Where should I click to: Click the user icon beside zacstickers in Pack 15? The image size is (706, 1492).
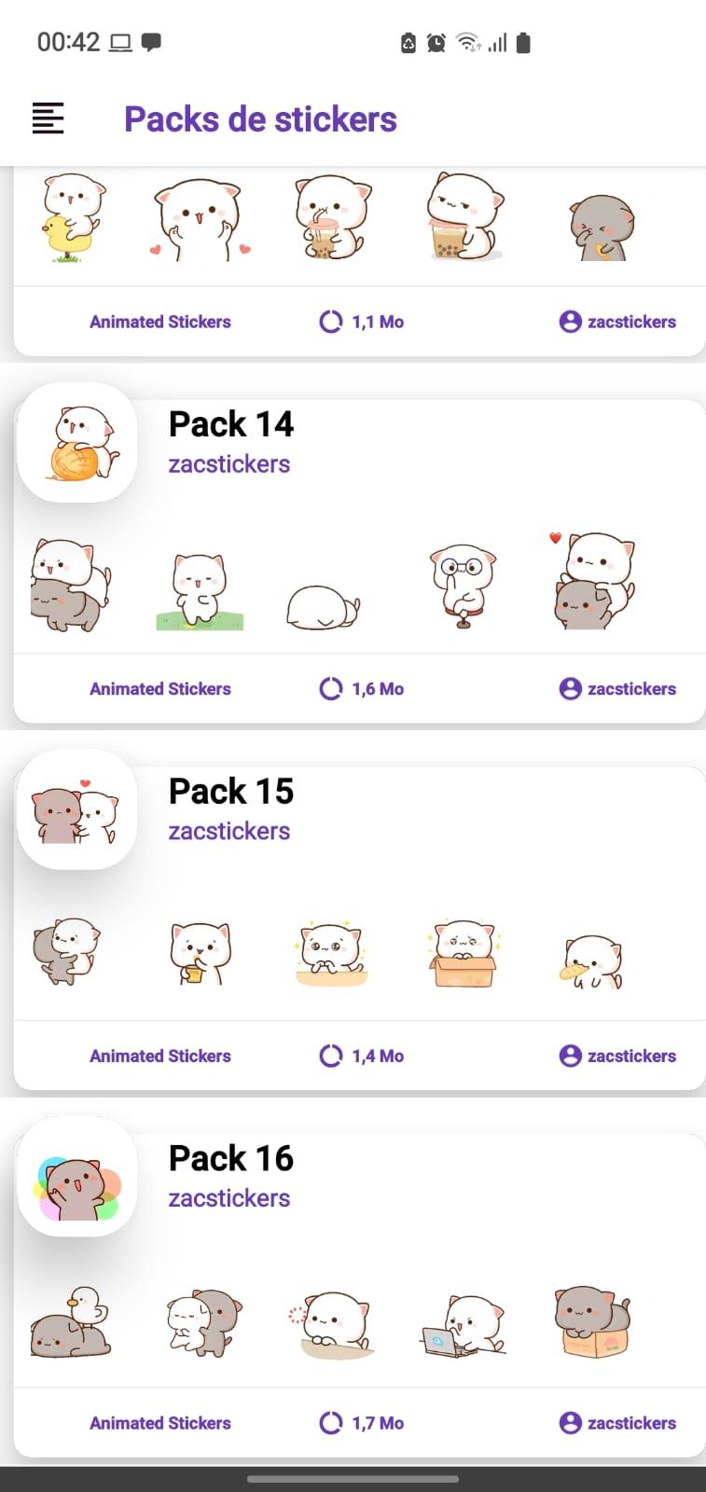pyautogui.click(x=570, y=1056)
